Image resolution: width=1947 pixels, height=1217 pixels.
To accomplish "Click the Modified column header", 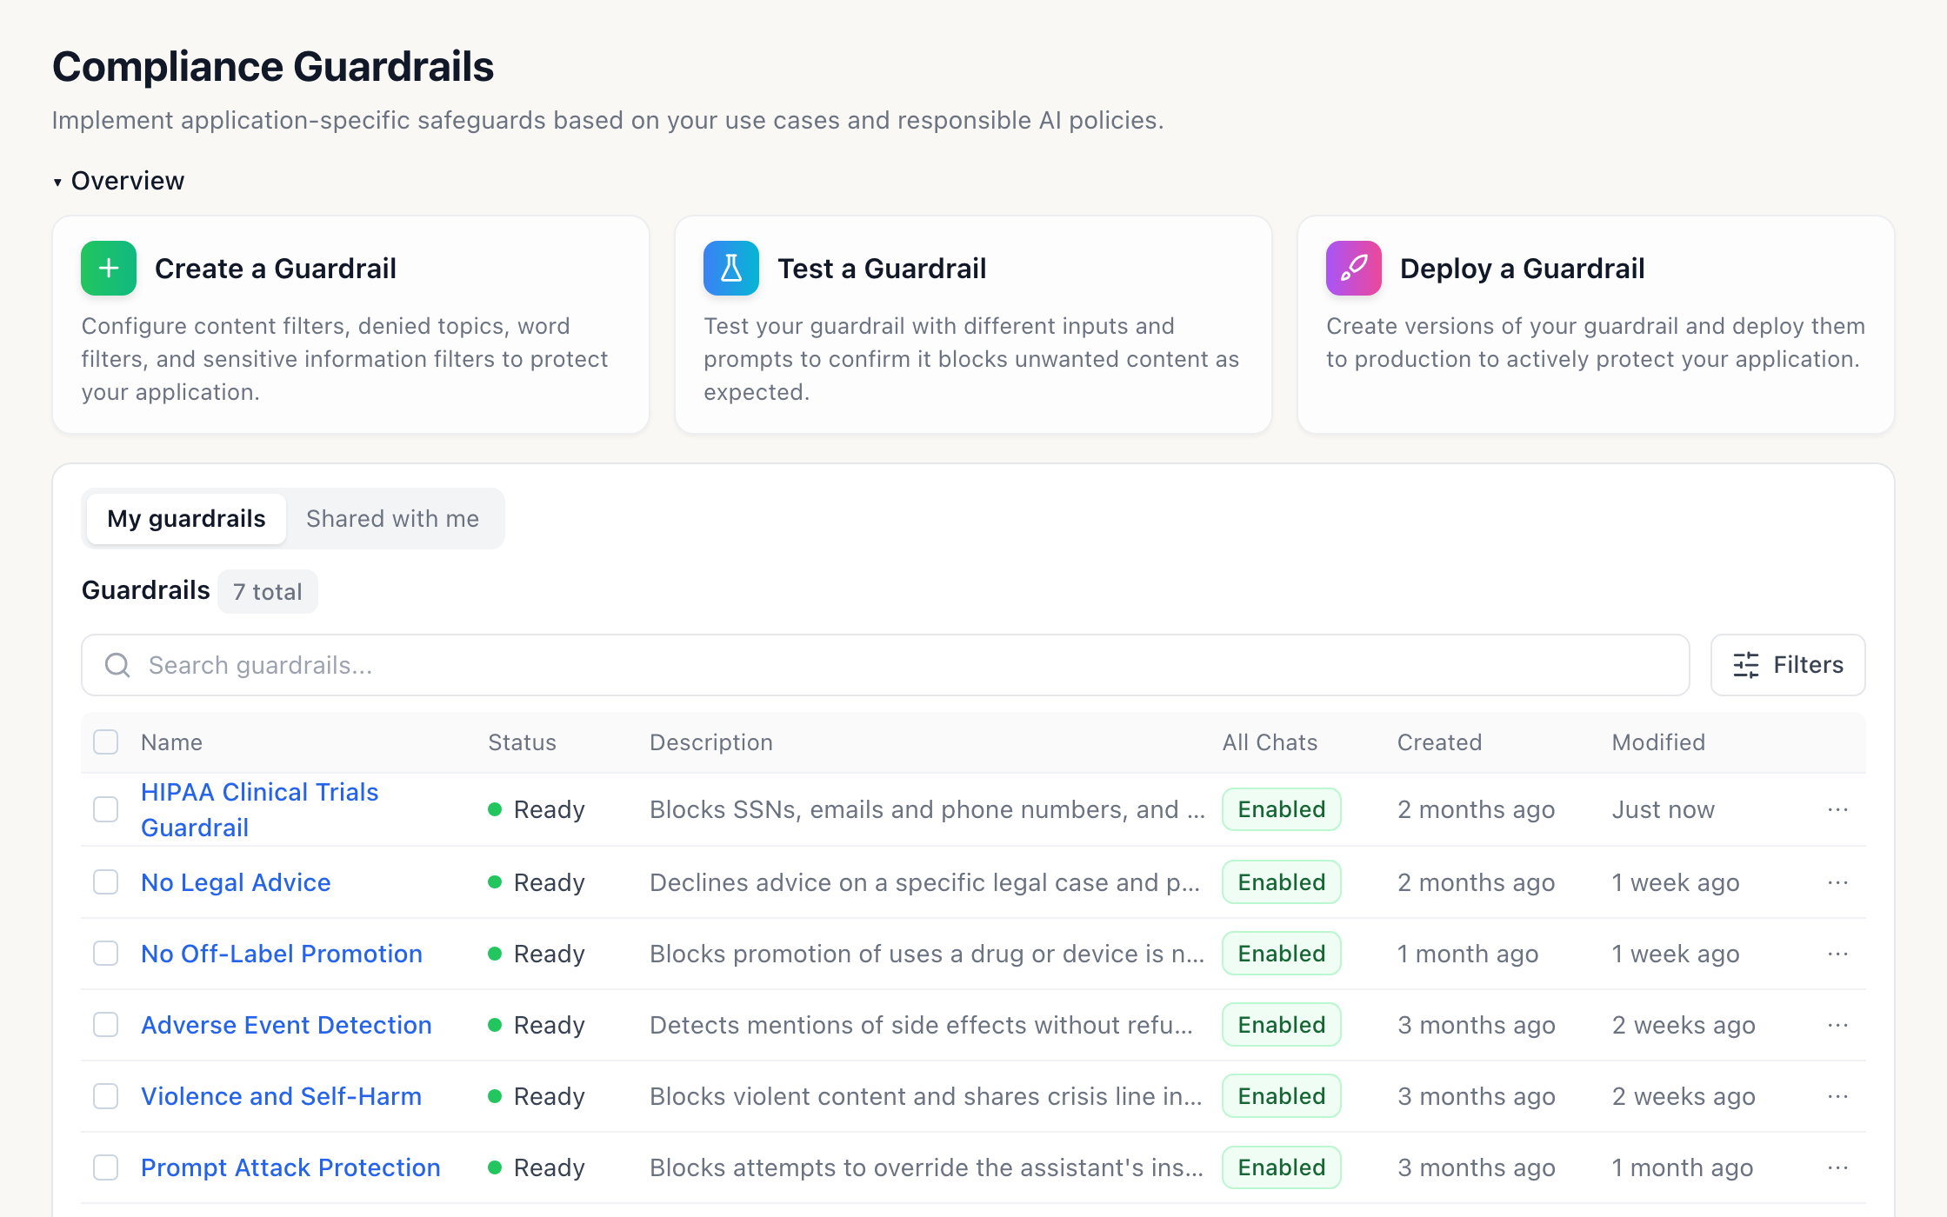I will pyautogui.click(x=1658, y=742).
